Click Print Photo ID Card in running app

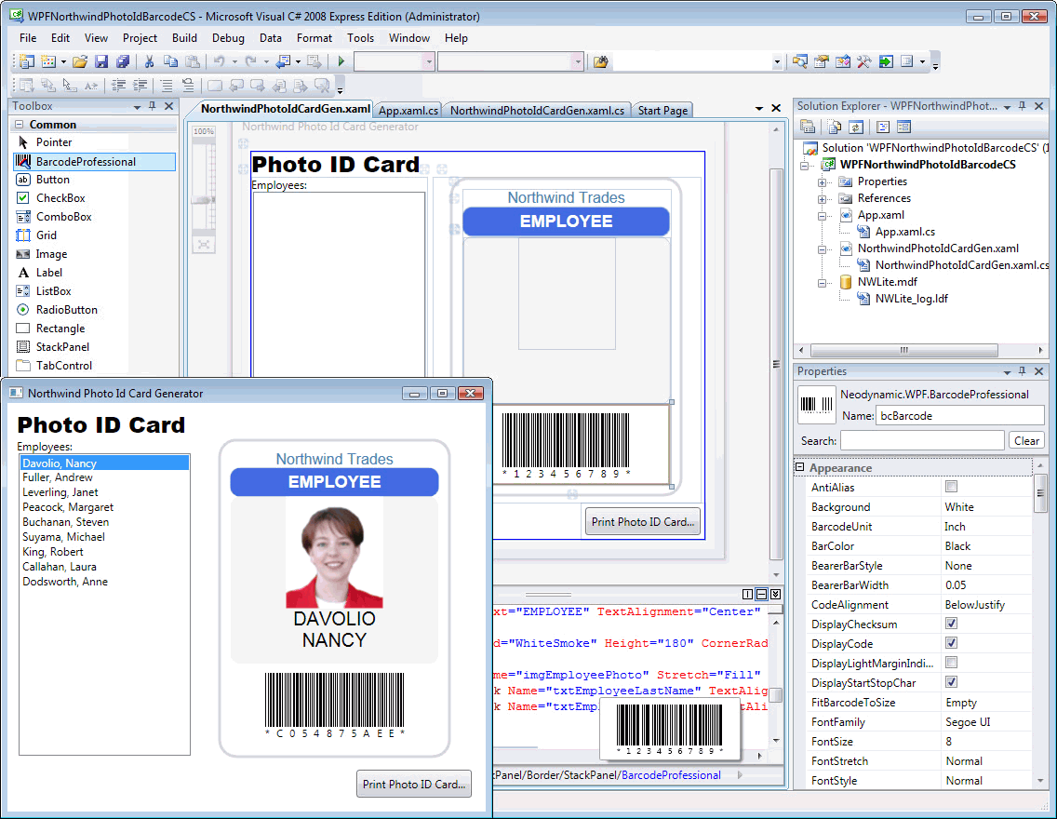414,784
